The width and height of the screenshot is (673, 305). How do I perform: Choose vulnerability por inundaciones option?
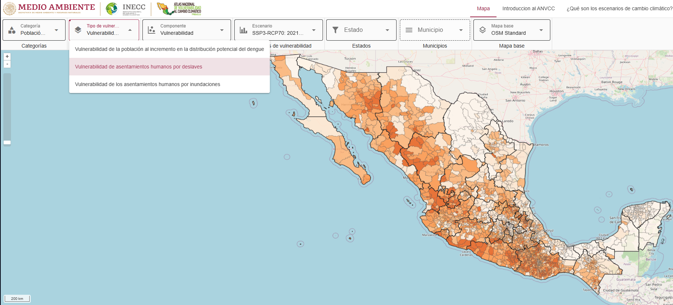coord(148,84)
